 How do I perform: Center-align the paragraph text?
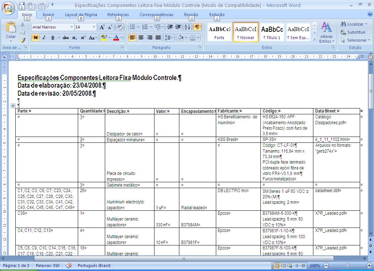click(141, 38)
